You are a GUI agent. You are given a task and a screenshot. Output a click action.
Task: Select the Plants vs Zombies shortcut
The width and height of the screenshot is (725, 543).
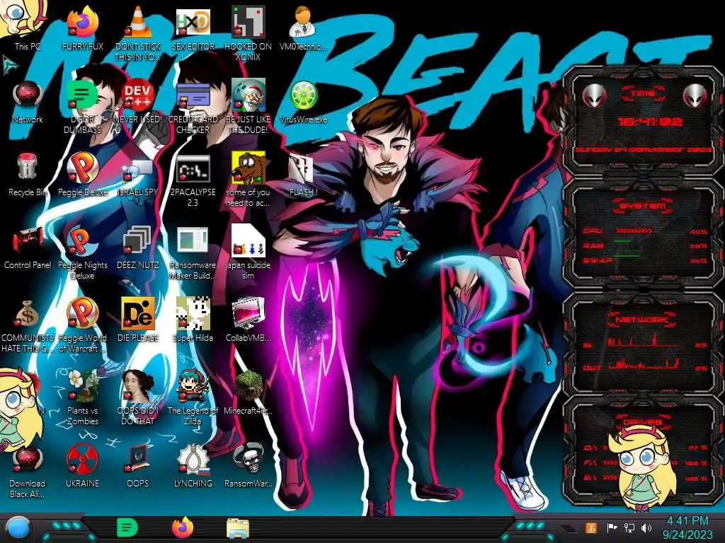click(x=82, y=398)
